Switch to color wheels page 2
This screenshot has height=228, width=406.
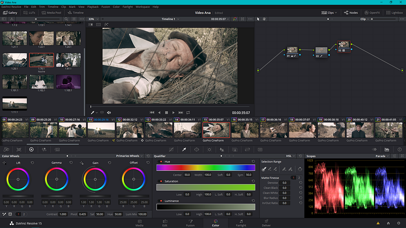(24, 214)
